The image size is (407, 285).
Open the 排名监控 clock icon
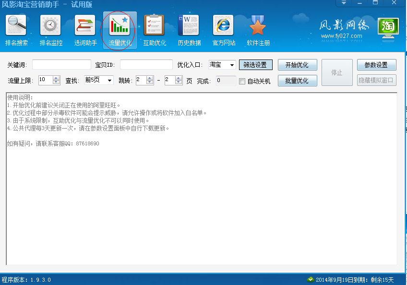tap(50, 25)
